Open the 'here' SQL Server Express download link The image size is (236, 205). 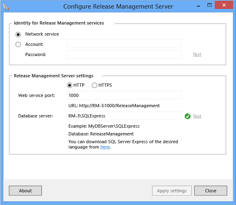point(105,147)
